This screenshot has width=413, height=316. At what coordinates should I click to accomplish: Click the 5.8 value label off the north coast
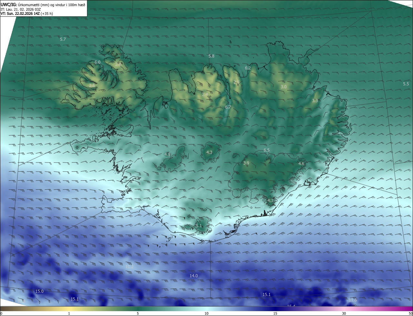211,56
